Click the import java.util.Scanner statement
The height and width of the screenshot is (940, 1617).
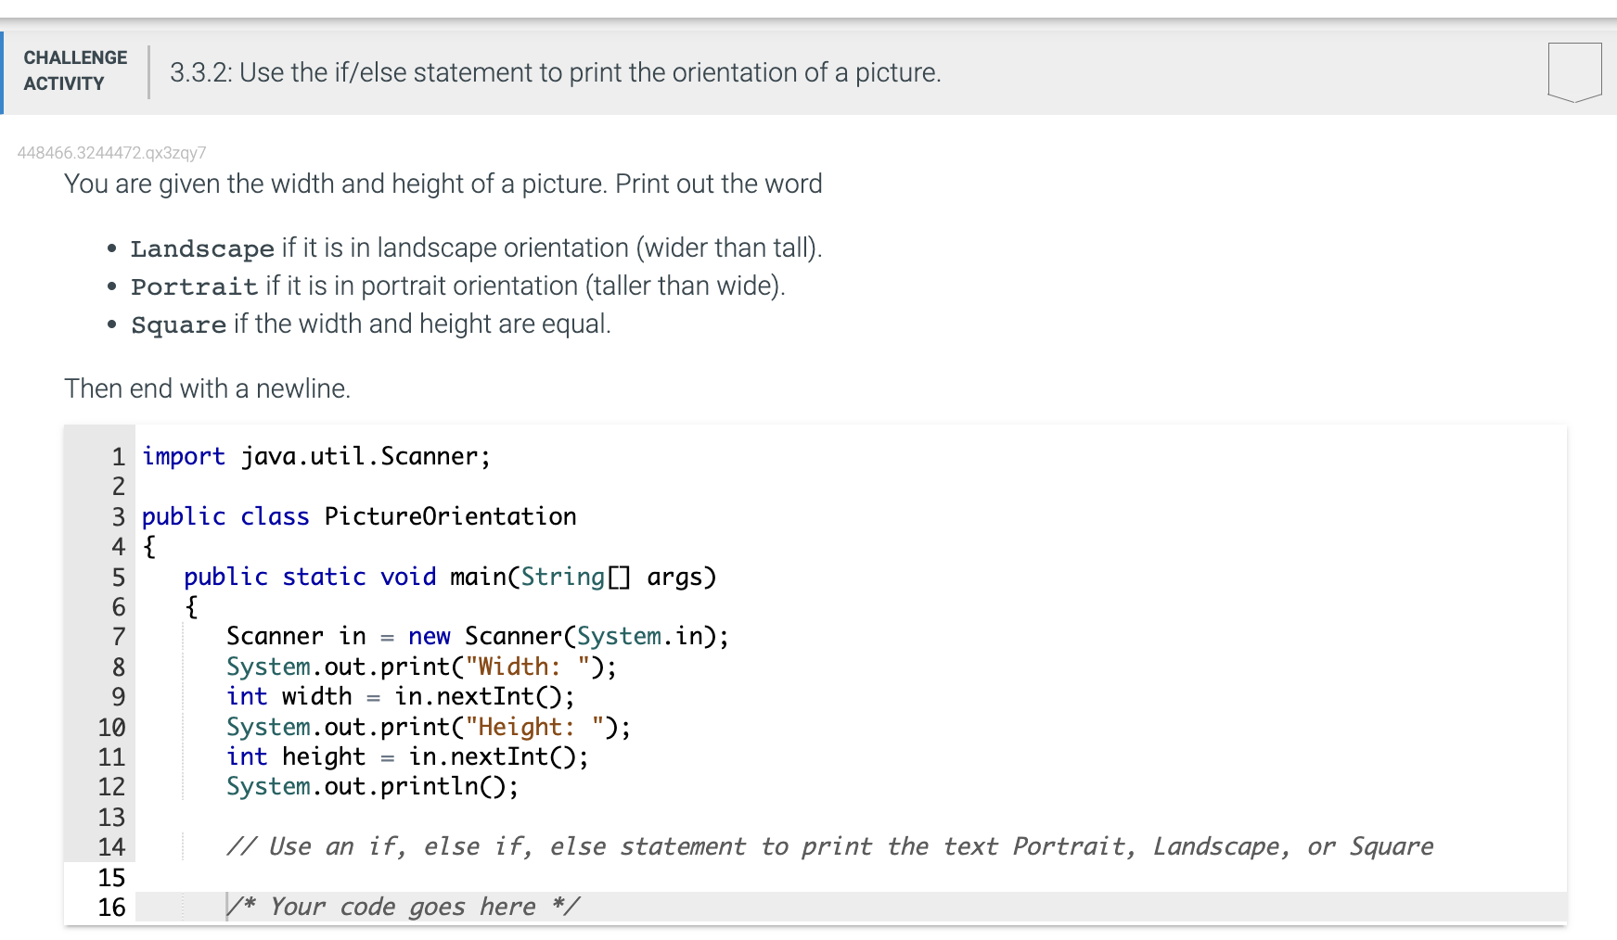(315, 455)
